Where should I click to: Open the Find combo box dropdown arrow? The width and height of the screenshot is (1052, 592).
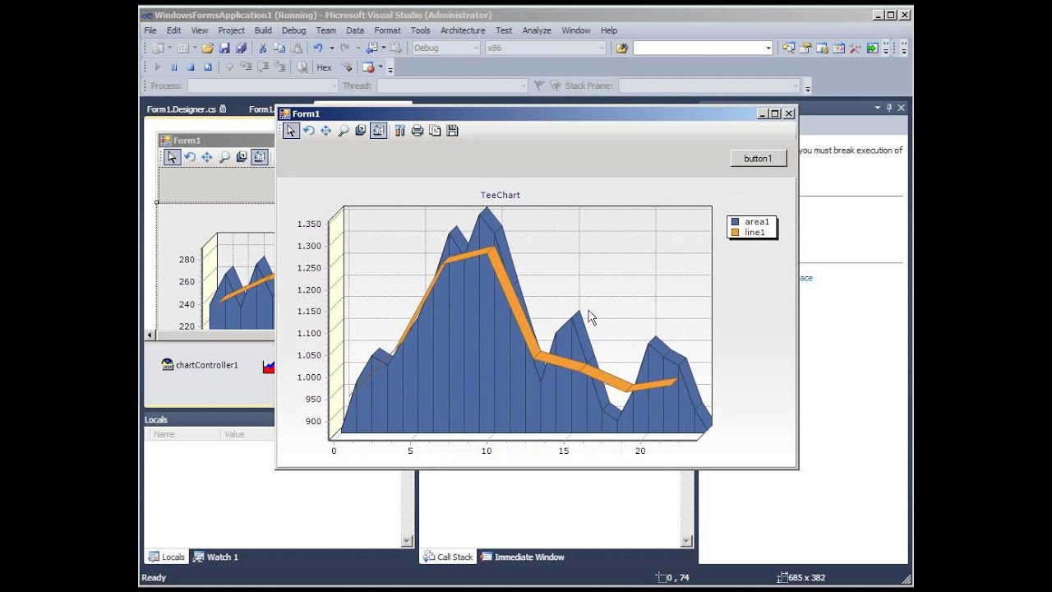pos(768,48)
